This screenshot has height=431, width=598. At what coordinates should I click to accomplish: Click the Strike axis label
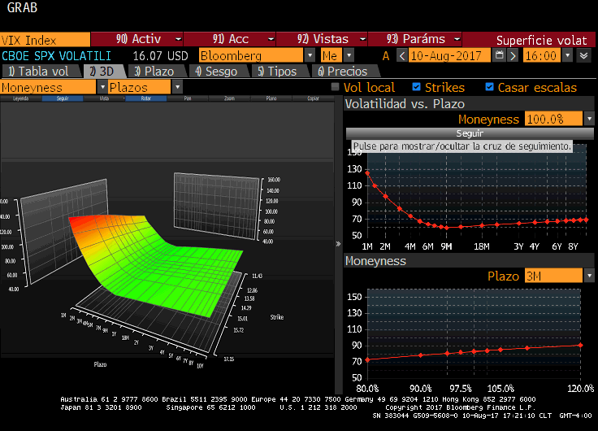pyautogui.click(x=277, y=317)
